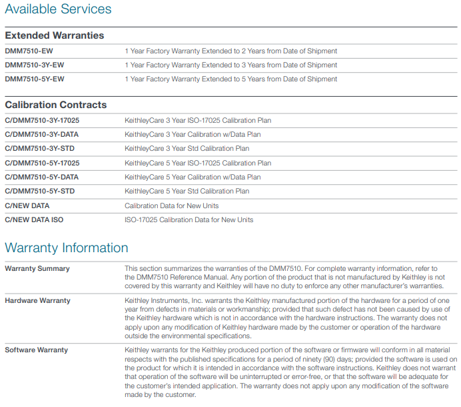Click the 'Warranty Summary' row label
Image resolution: width=461 pixels, height=407 pixels.
(37, 269)
